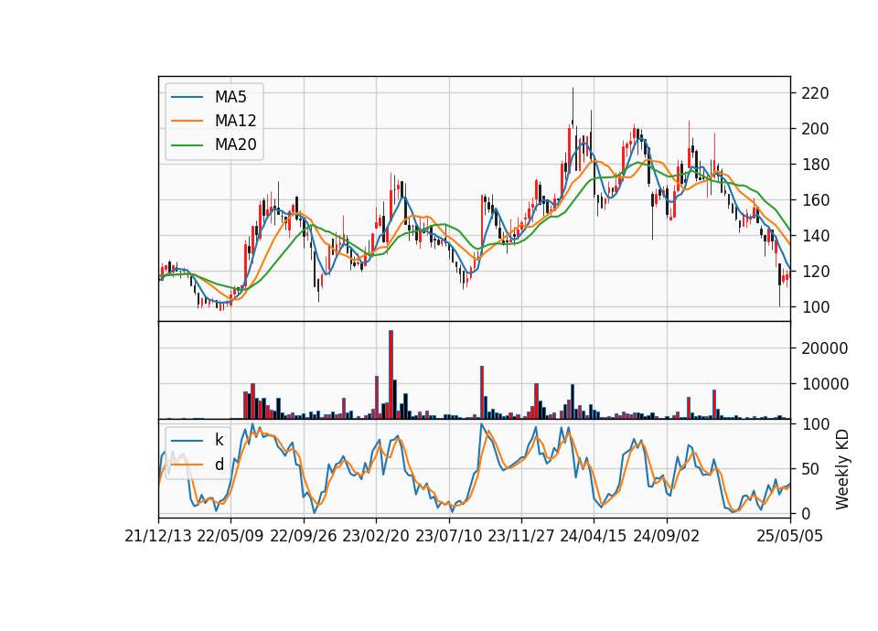This screenshot has width=878, height=631.
Task: Click the 140 price axis label
Action: coord(815,236)
